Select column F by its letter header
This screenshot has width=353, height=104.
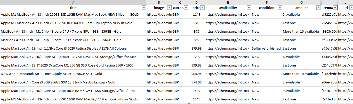267,2
